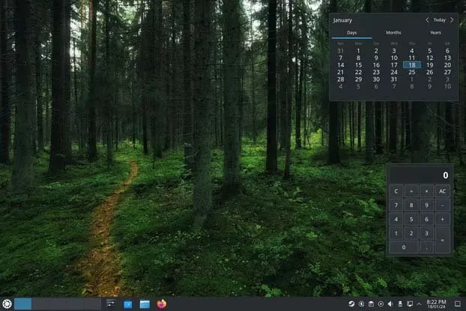Open the volume control tray icon
Screen dimensions: 466x311
[x=390, y=304]
